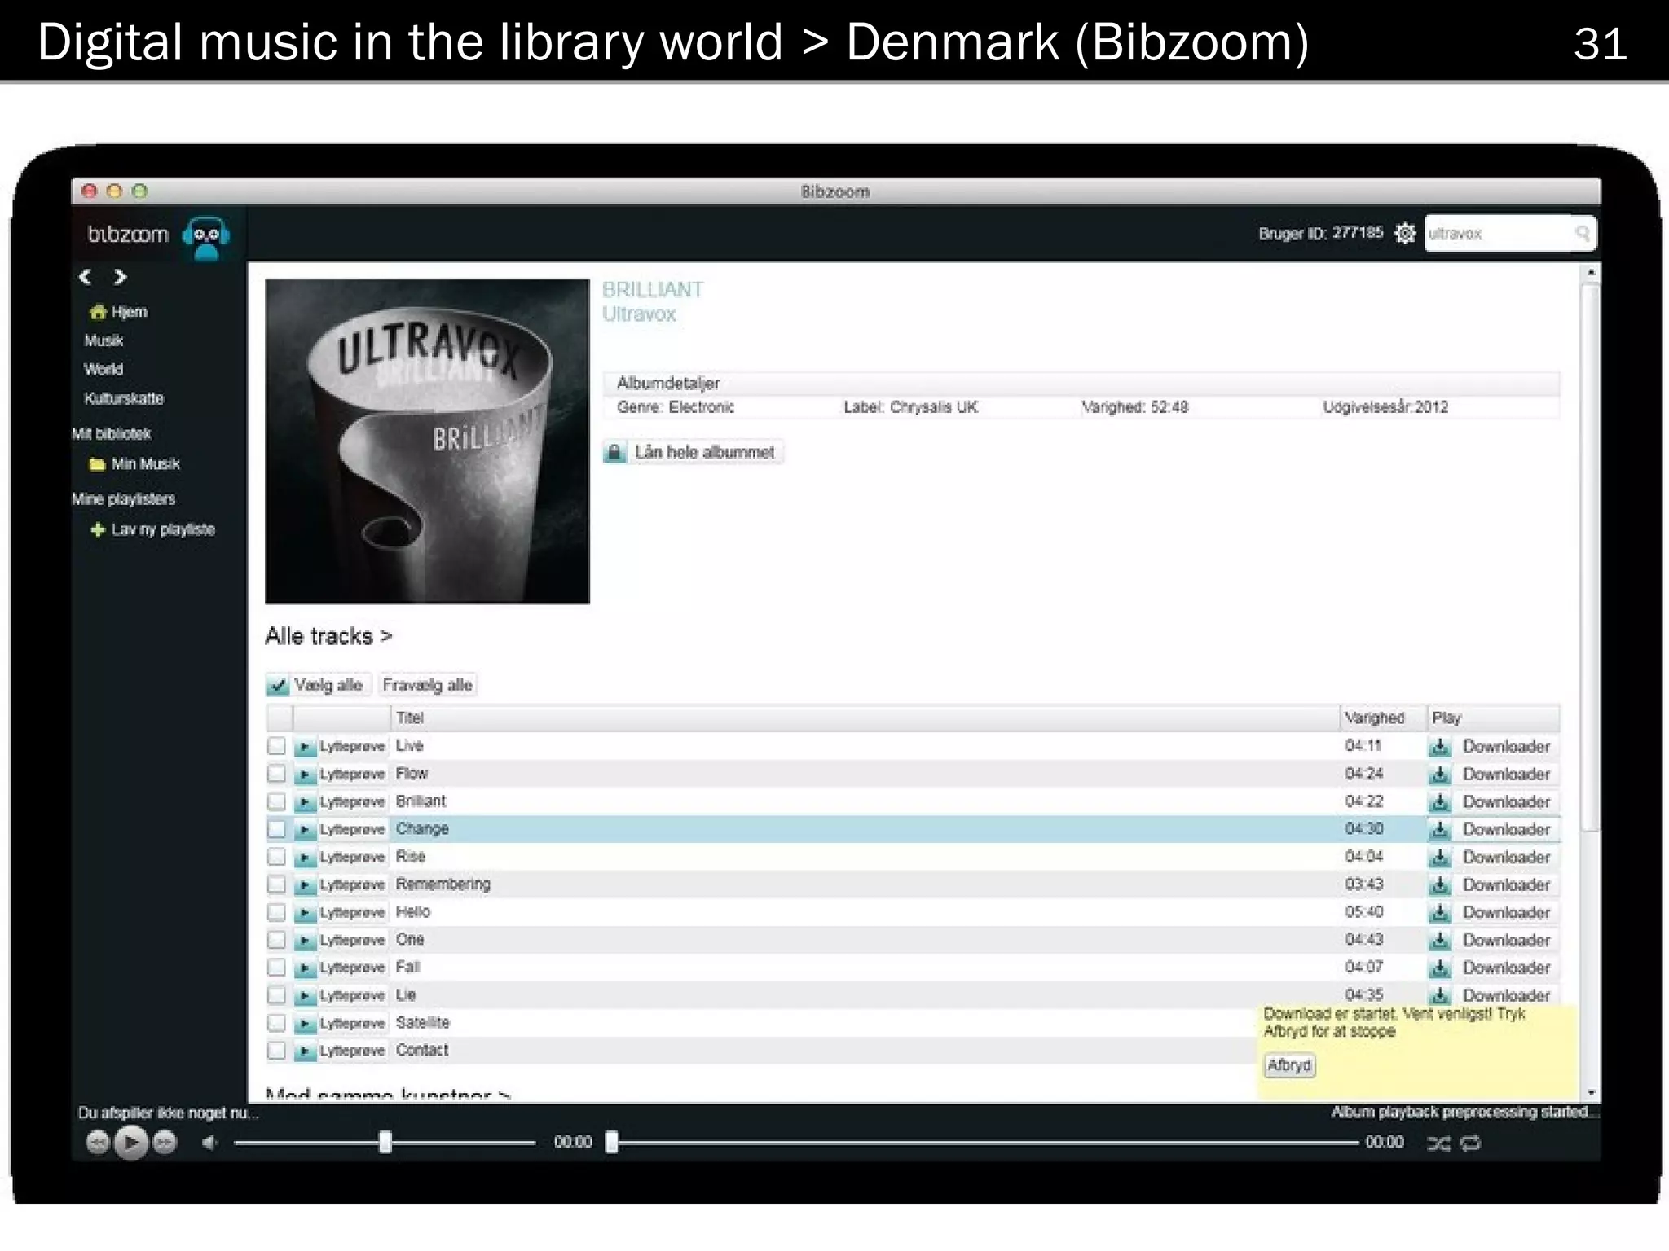The height and width of the screenshot is (1251, 1669).
Task: Click download icon for track Live
Action: pos(1440,747)
